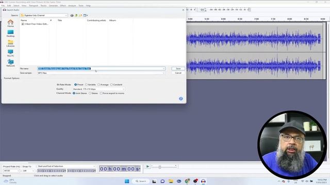This screenshot has height=185, width=330.
Task: Open Zoom app from taskbar
Action: (179, 181)
